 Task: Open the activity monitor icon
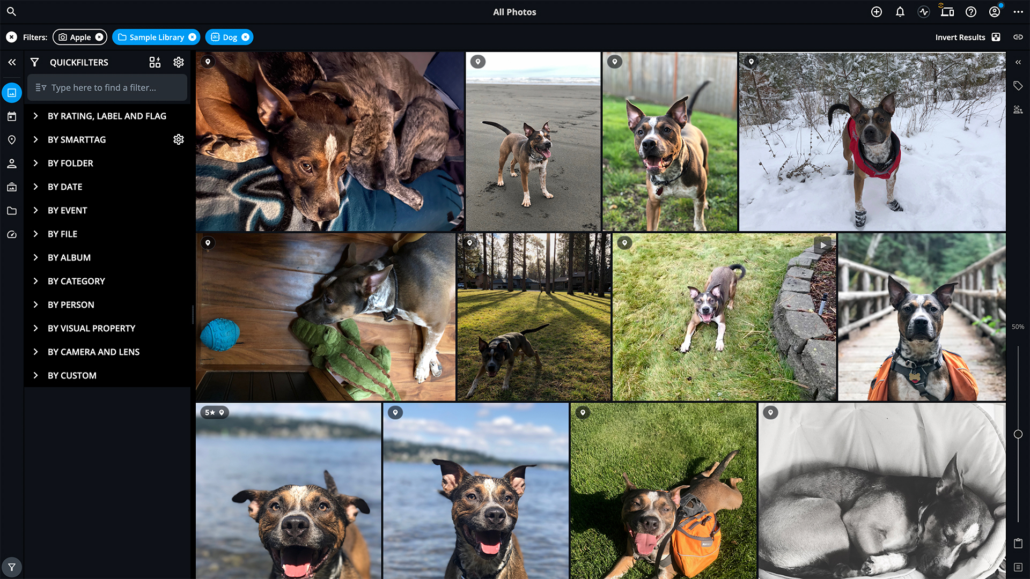coord(924,12)
